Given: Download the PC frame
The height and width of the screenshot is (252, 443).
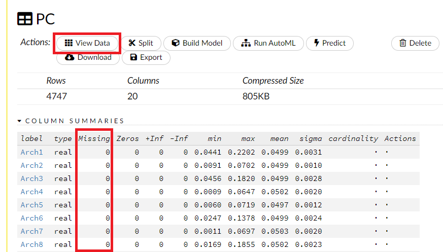Looking at the screenshot, I should pos(88,57).
